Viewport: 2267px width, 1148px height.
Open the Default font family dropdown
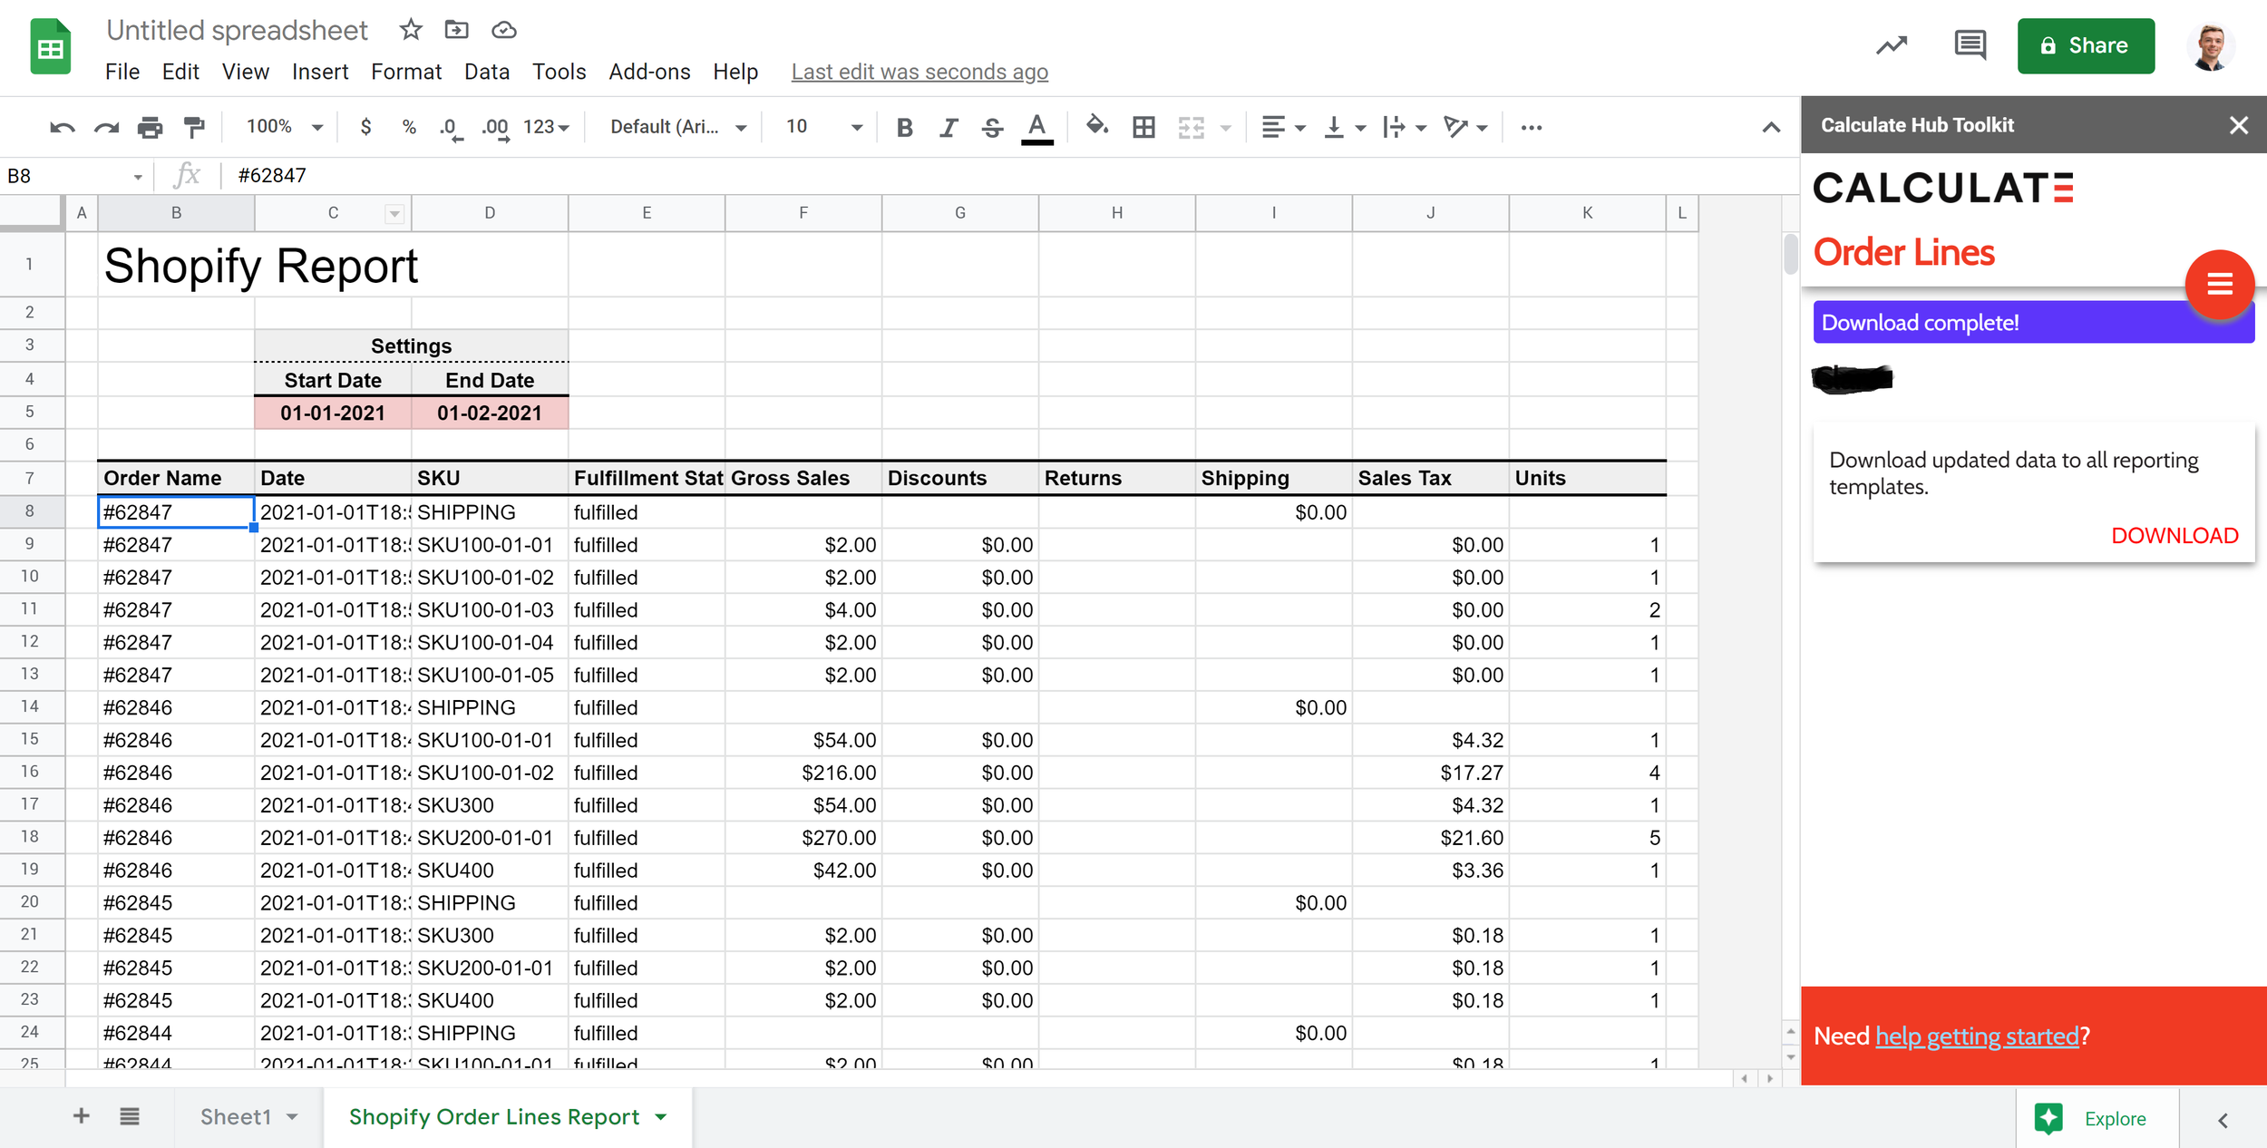pos(677,127)
